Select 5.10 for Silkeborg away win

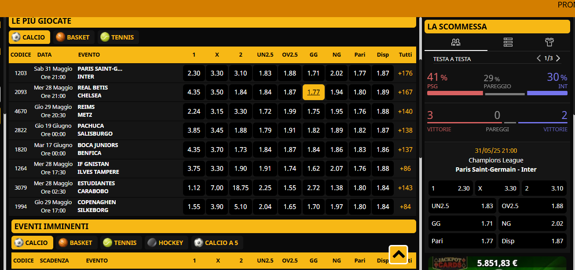(241, 207)
